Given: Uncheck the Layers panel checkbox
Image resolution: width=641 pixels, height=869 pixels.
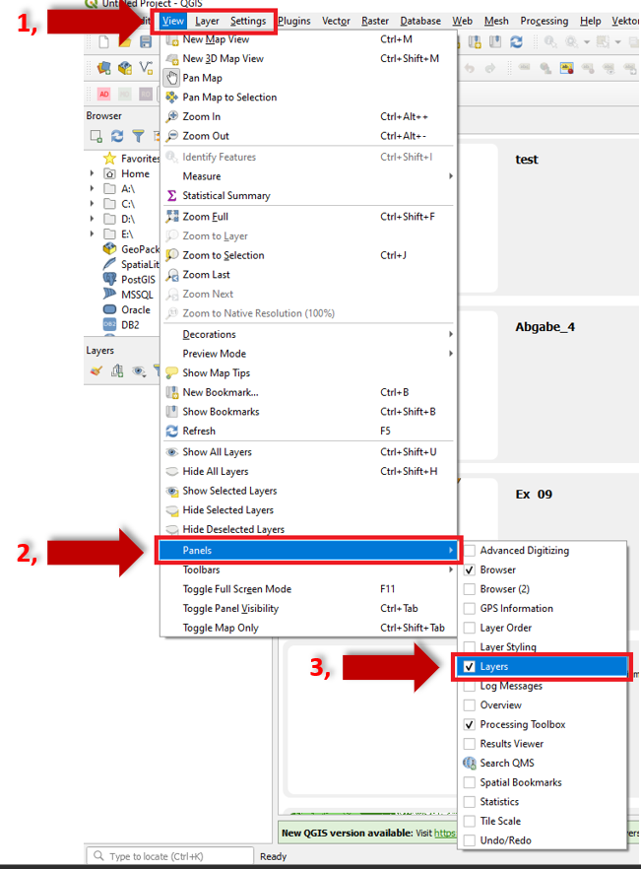Looking at the screenshot, I should pos(470,667).
